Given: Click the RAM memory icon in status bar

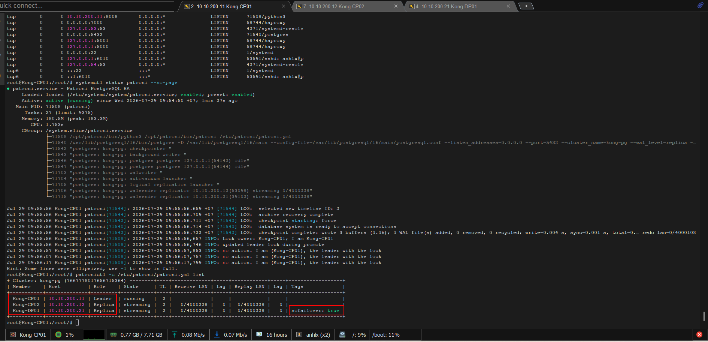Looking at the screenshot, I should coord(114,334).
